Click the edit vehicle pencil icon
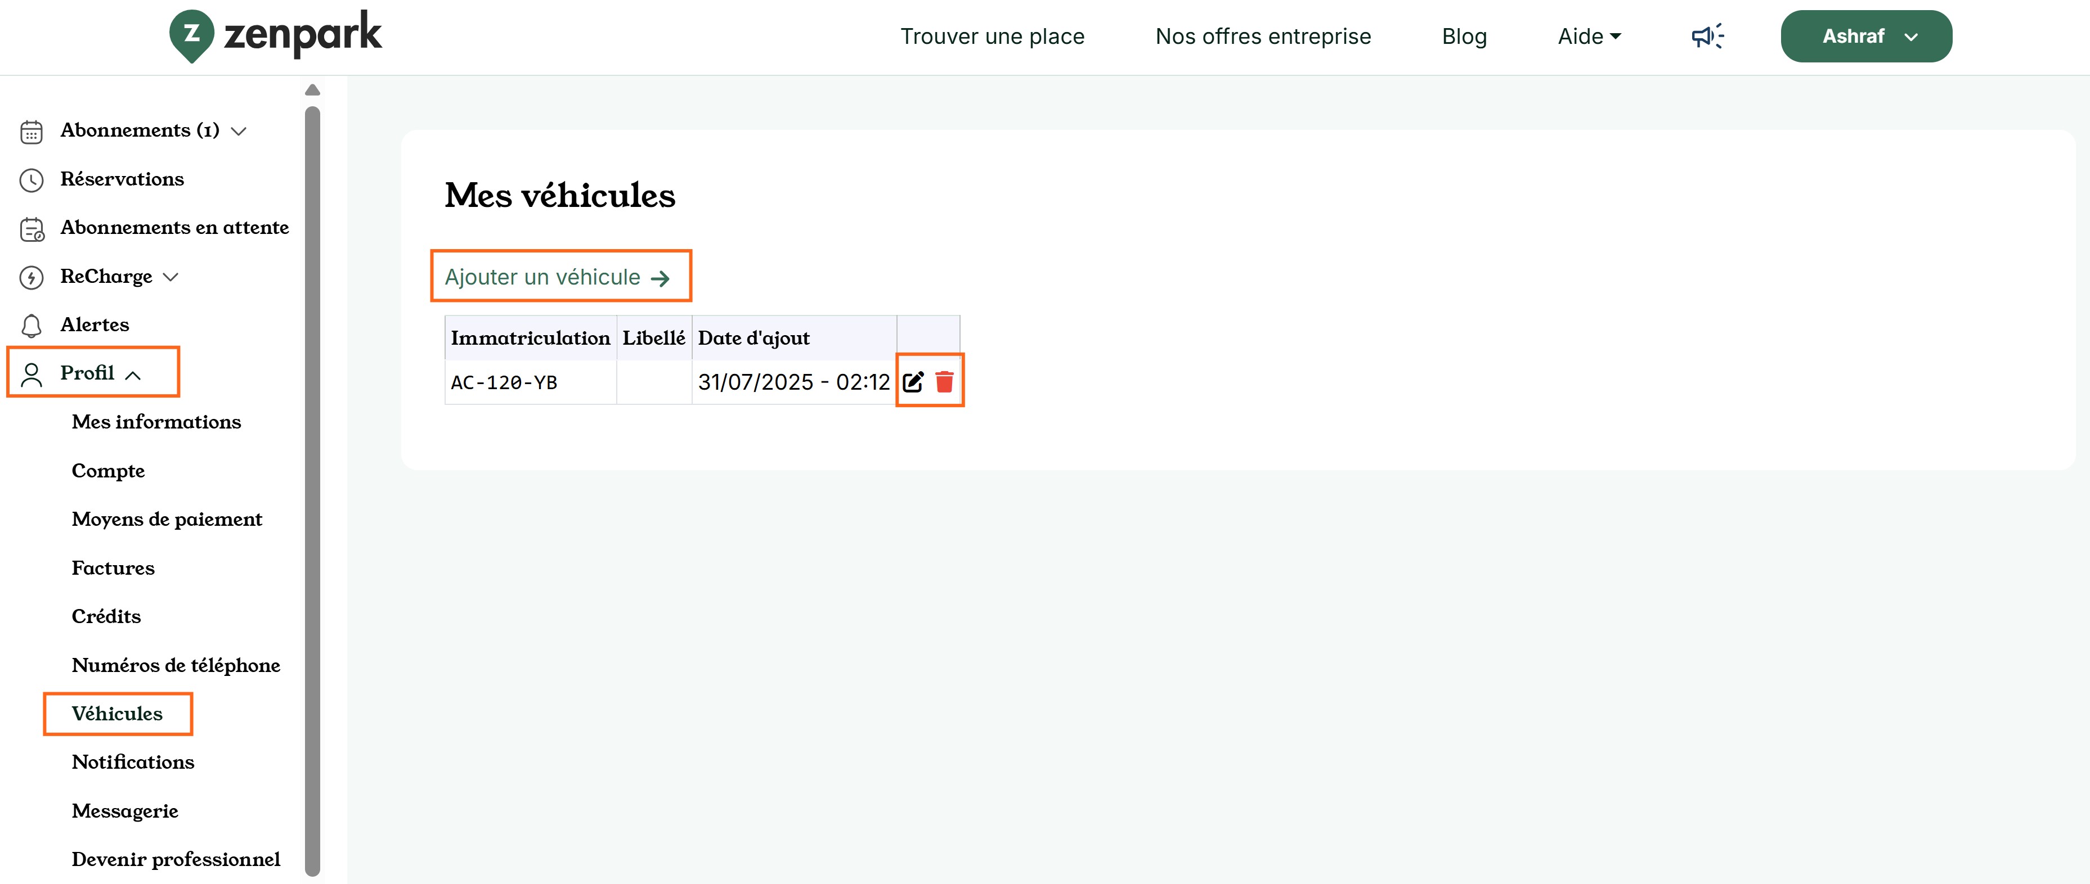The height and width of the screenshot is (884, 2090). [x=913, y=381]
